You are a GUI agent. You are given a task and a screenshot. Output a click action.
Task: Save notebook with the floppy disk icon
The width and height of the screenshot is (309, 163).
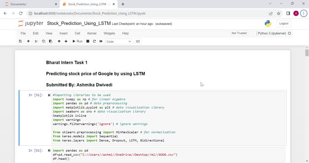(20, 41)
